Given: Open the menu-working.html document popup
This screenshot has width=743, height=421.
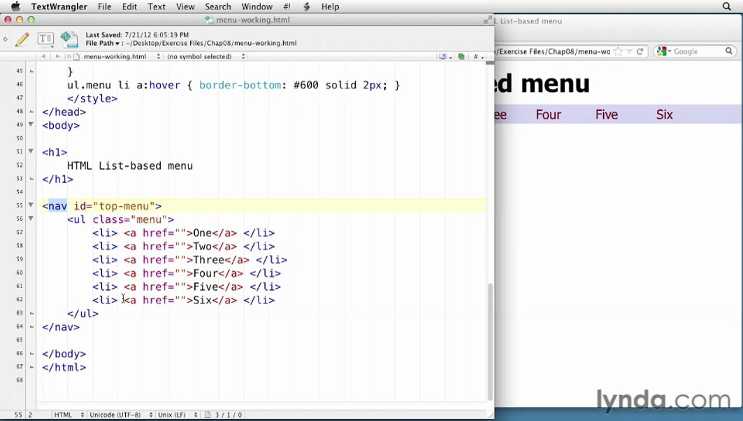Looking at the screenshot, I should coord(122,56).
